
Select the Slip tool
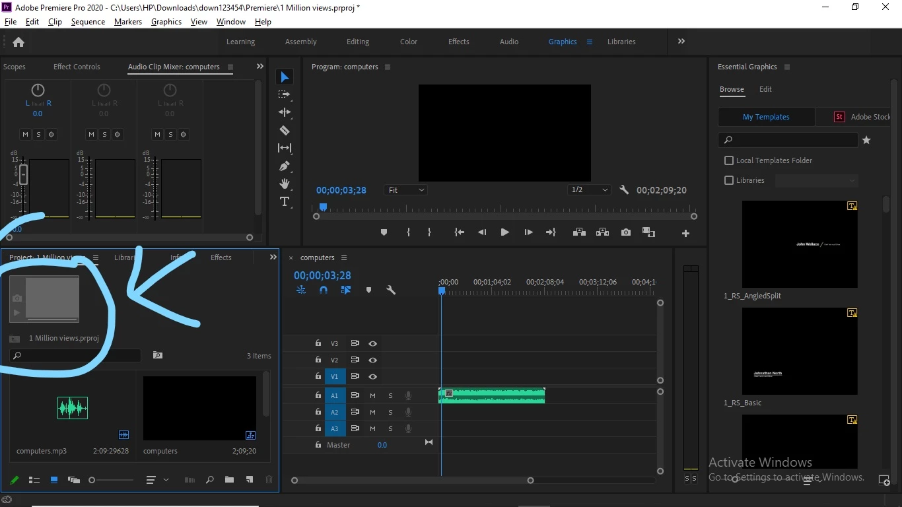(x=285, y=148)
